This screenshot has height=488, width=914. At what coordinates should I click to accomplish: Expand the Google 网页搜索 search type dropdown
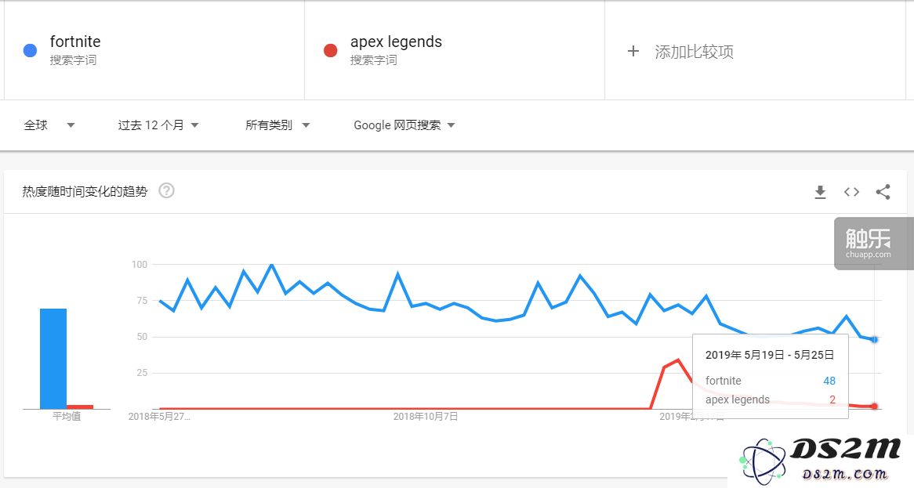[404, 125]
